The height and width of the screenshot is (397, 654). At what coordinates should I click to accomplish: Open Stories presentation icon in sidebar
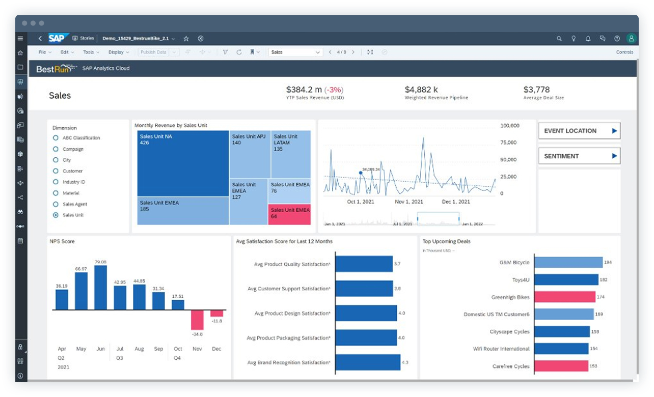(x=20, y=81)
